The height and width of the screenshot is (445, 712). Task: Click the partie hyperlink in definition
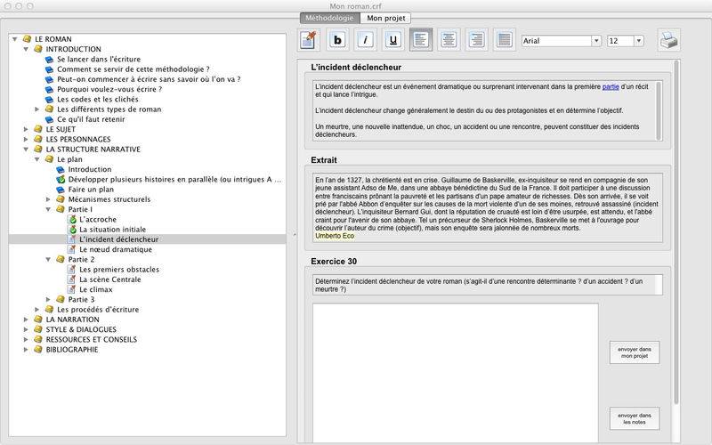click(x=611, y=86)
